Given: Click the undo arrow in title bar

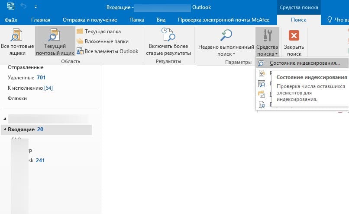Looking at the screenshot, I should coord(23,6).
